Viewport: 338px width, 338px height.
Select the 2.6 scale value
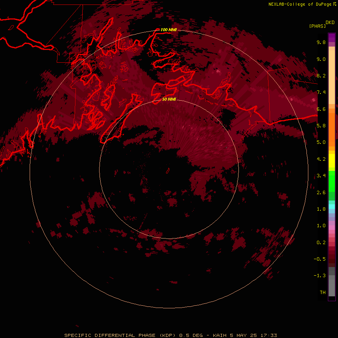321,193
